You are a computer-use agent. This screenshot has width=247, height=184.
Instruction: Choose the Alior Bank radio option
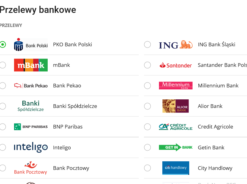point(147,106)
